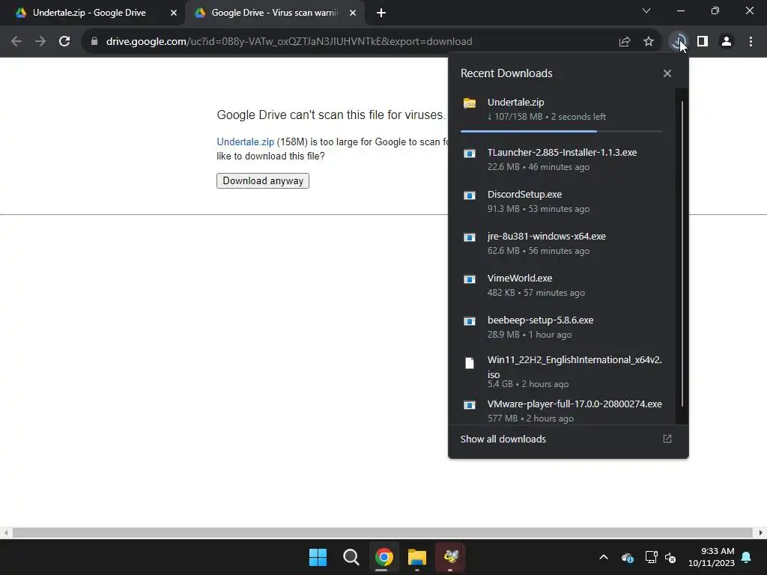This screenshot has height=575, width=767.
Task: Click the network display tray icon
Action: pos(651,557)
